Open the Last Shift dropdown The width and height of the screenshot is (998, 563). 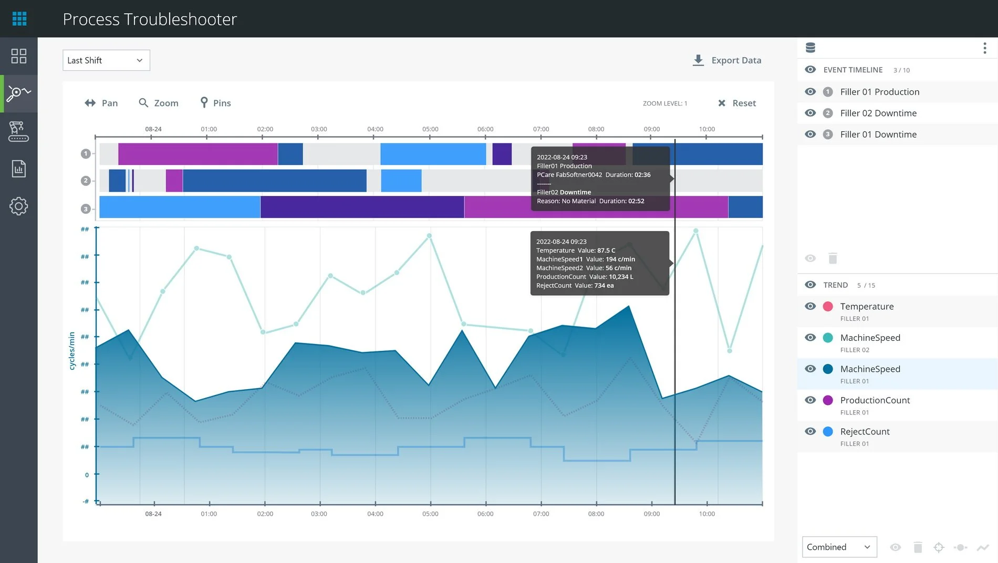[106, 60]
